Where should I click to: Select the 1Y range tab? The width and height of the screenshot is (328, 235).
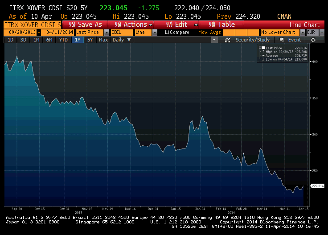(x=78, y=40)
